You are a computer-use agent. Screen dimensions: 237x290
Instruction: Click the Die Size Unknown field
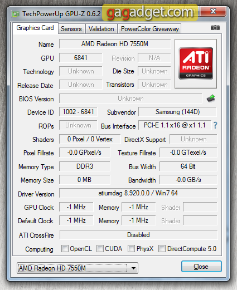click(x=154, y=71)
